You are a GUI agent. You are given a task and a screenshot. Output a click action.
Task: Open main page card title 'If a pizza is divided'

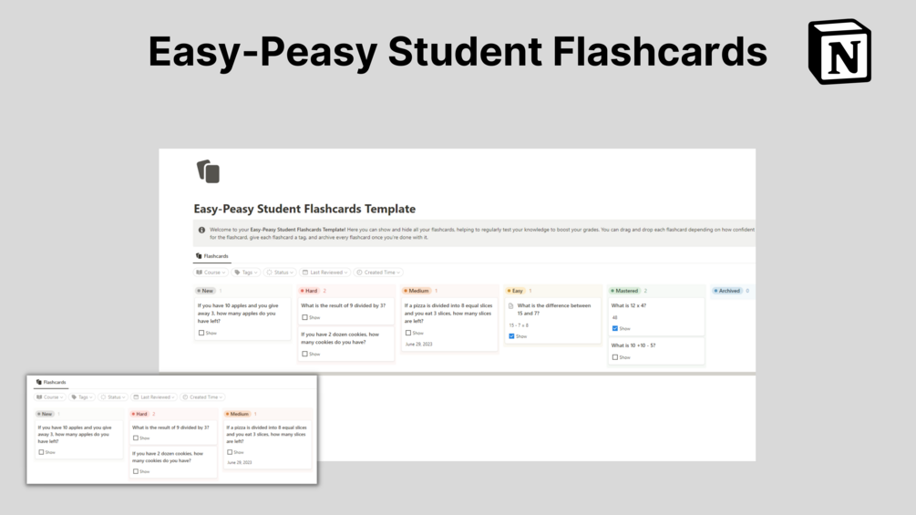[x=448, y=313]
